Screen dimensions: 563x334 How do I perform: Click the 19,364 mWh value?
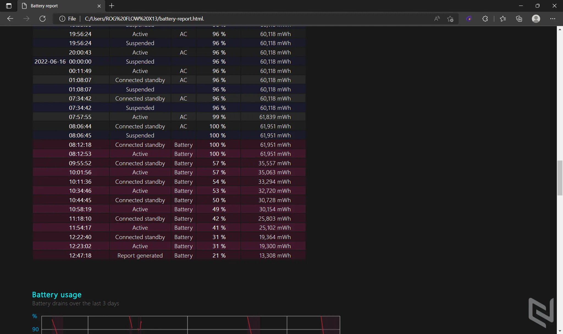[275, 237]
